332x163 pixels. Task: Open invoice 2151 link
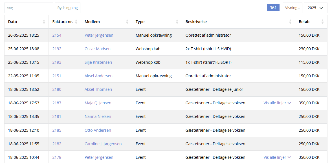(56, 76)
